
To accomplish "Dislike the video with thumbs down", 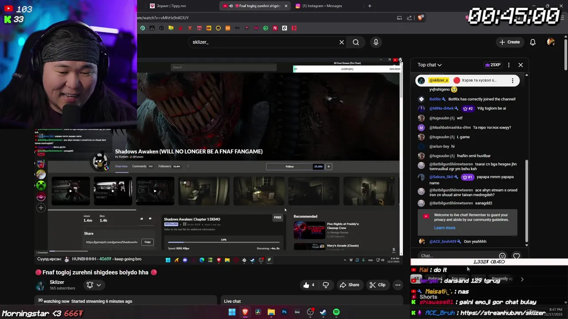I will point(326,285).
